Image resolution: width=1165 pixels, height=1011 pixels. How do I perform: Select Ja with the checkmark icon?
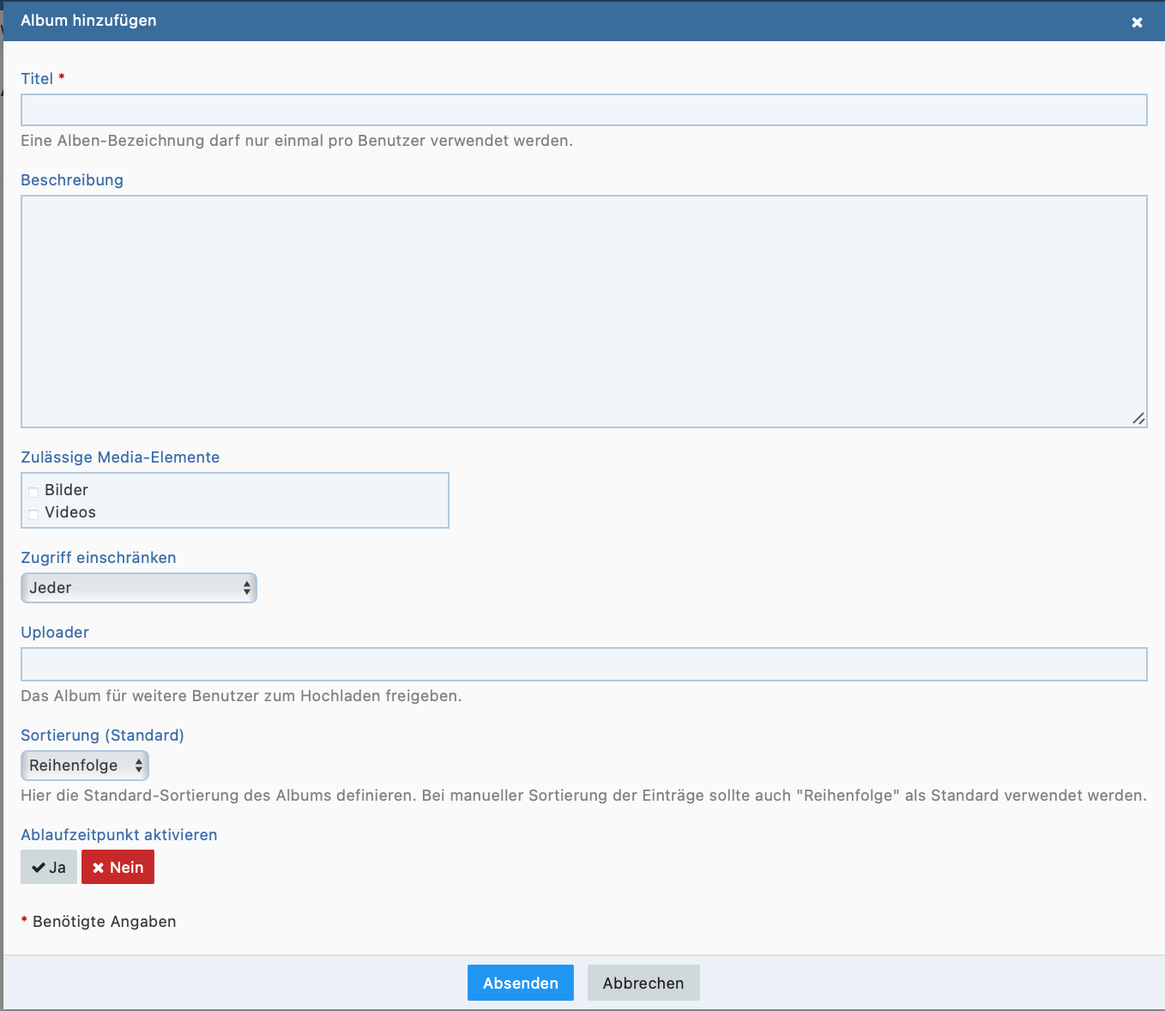tap(49, 867)
